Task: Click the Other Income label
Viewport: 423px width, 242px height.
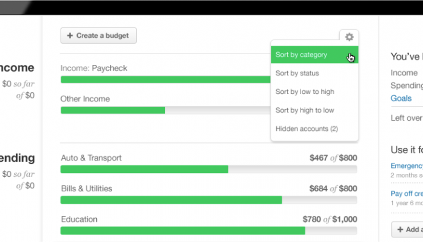Action: [x=85, y=99]
